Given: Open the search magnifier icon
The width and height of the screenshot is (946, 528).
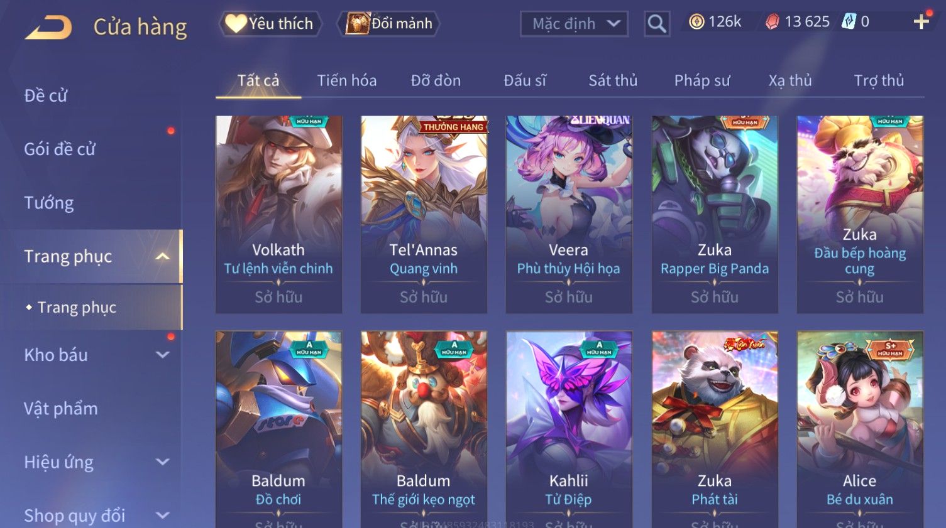Looking at the screenshot, I should click(x=657, y=24).
